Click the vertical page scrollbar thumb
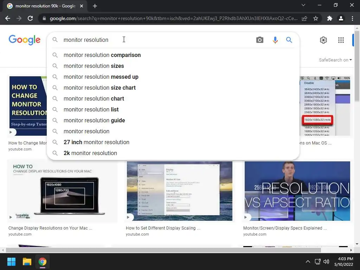Viewport: 360px width, 270px height. (x=357, y=65)
